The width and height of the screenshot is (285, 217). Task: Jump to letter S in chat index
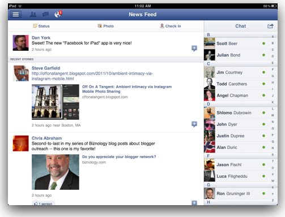(x=273, y=154)
